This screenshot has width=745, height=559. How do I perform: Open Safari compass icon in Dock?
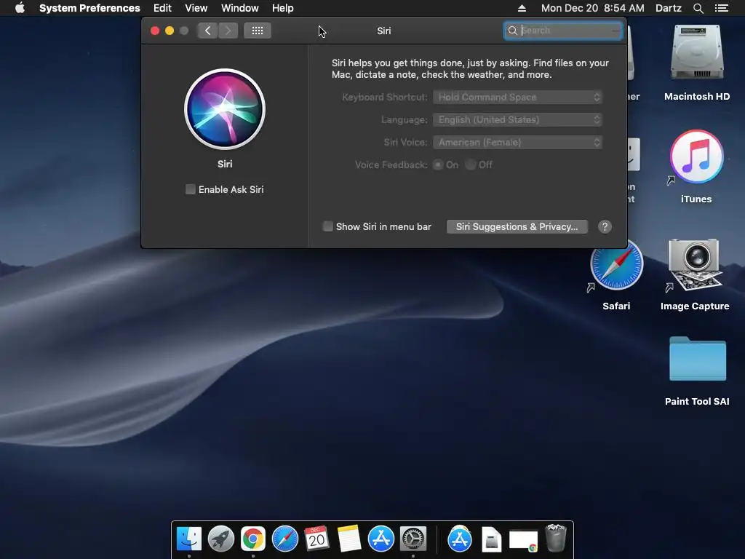[x=285, y=539]
